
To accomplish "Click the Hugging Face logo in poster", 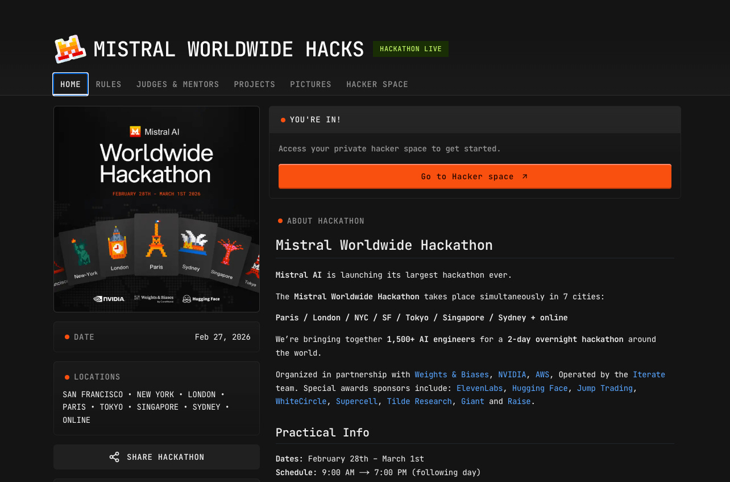I will pyautogui.click(x=201, y=299).
